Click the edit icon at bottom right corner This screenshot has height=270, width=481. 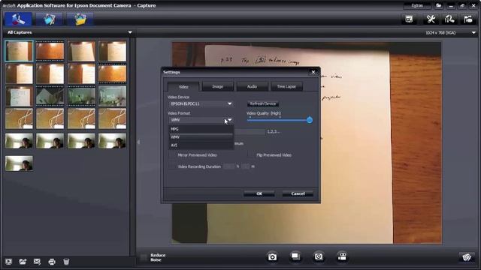pos(467,257)
